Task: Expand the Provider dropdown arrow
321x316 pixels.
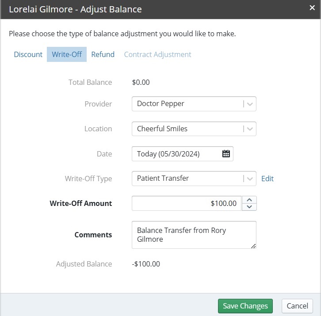Action: (x=250, y=104)
